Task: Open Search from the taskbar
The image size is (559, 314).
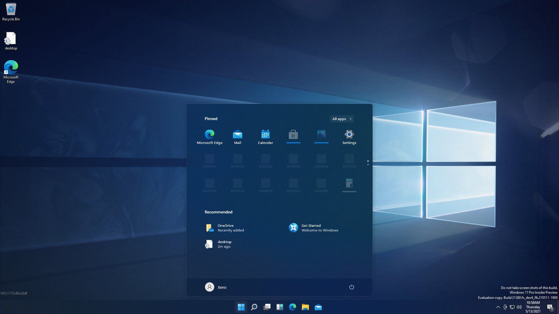Action: [x=254, y=307]
